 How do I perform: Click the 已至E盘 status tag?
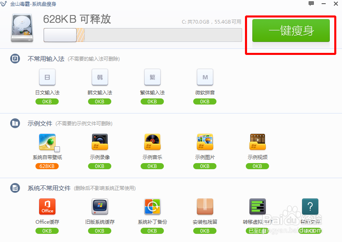coord(257,231)
